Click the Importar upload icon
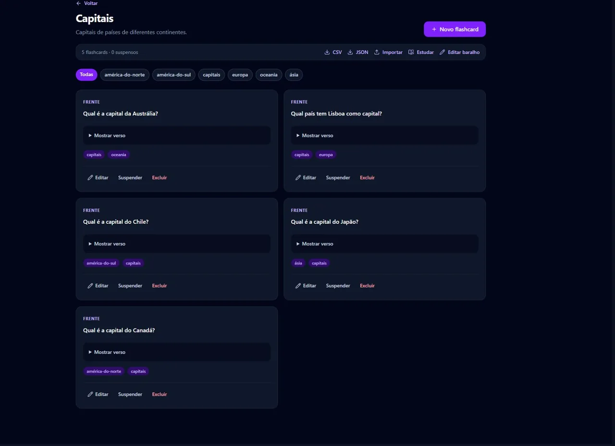 (377, 52)
